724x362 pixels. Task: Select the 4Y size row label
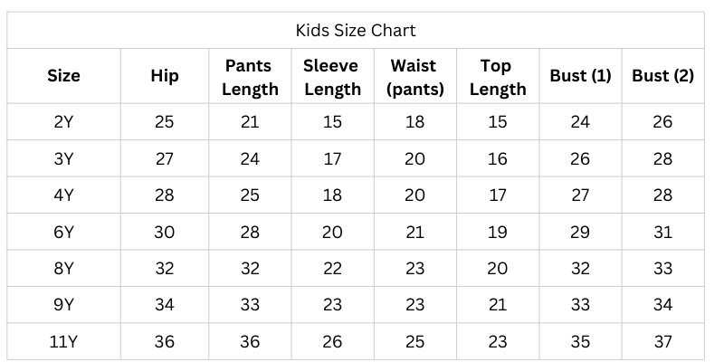[63, 195]
